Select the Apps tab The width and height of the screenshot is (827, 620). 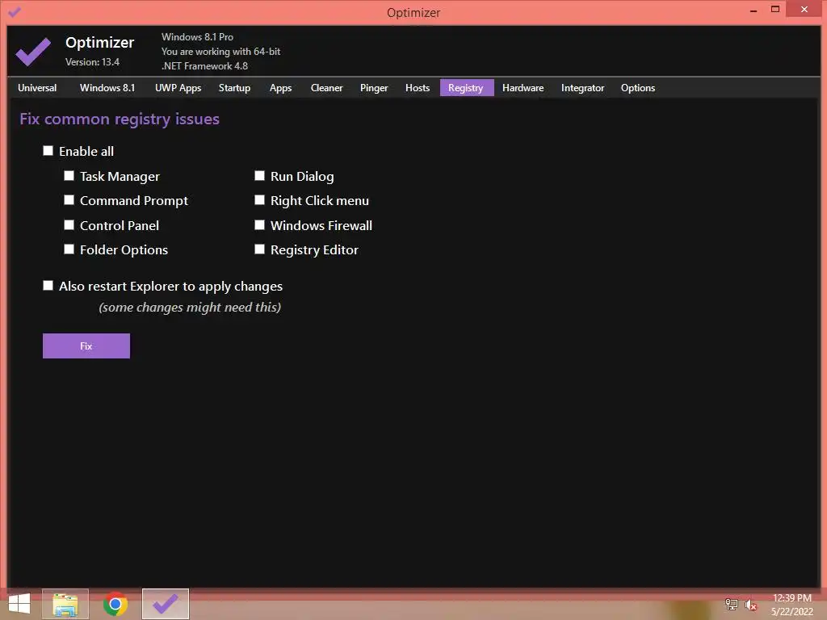280,87
